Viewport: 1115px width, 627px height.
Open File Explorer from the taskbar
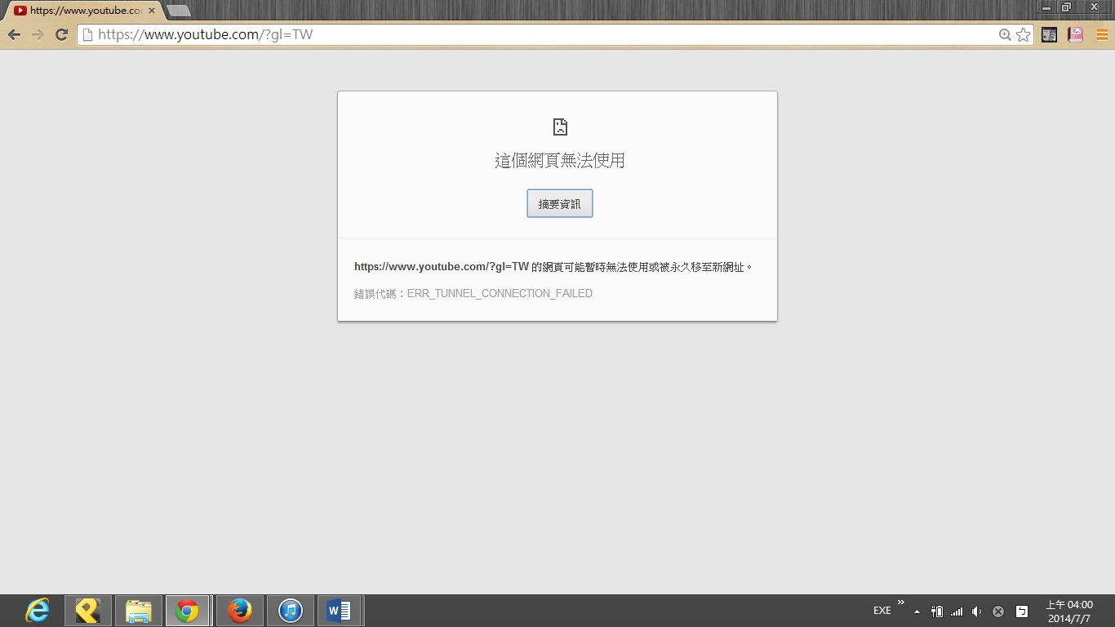pos(139,611)
